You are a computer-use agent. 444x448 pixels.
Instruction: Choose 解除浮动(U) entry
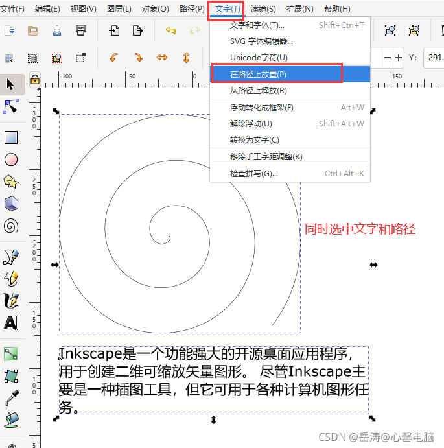point(290,124)
